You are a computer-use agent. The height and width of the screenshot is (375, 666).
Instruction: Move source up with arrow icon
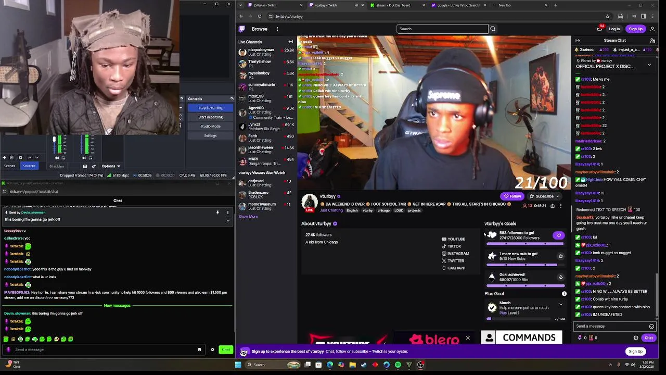click(29, 157)
